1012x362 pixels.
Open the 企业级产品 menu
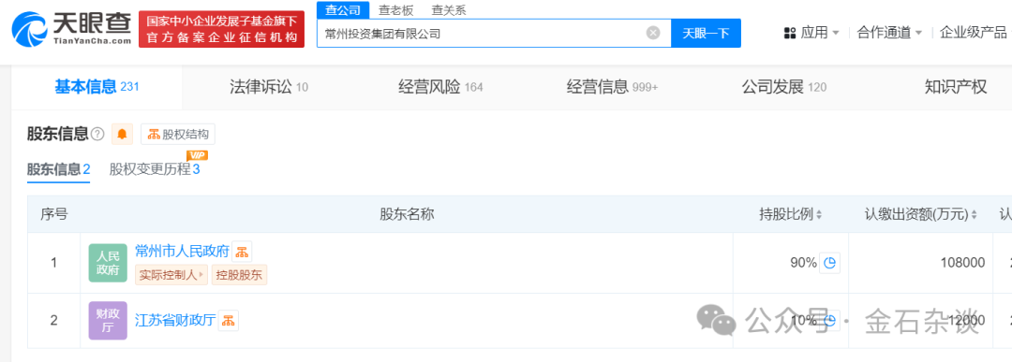click(x=974, y=32)
